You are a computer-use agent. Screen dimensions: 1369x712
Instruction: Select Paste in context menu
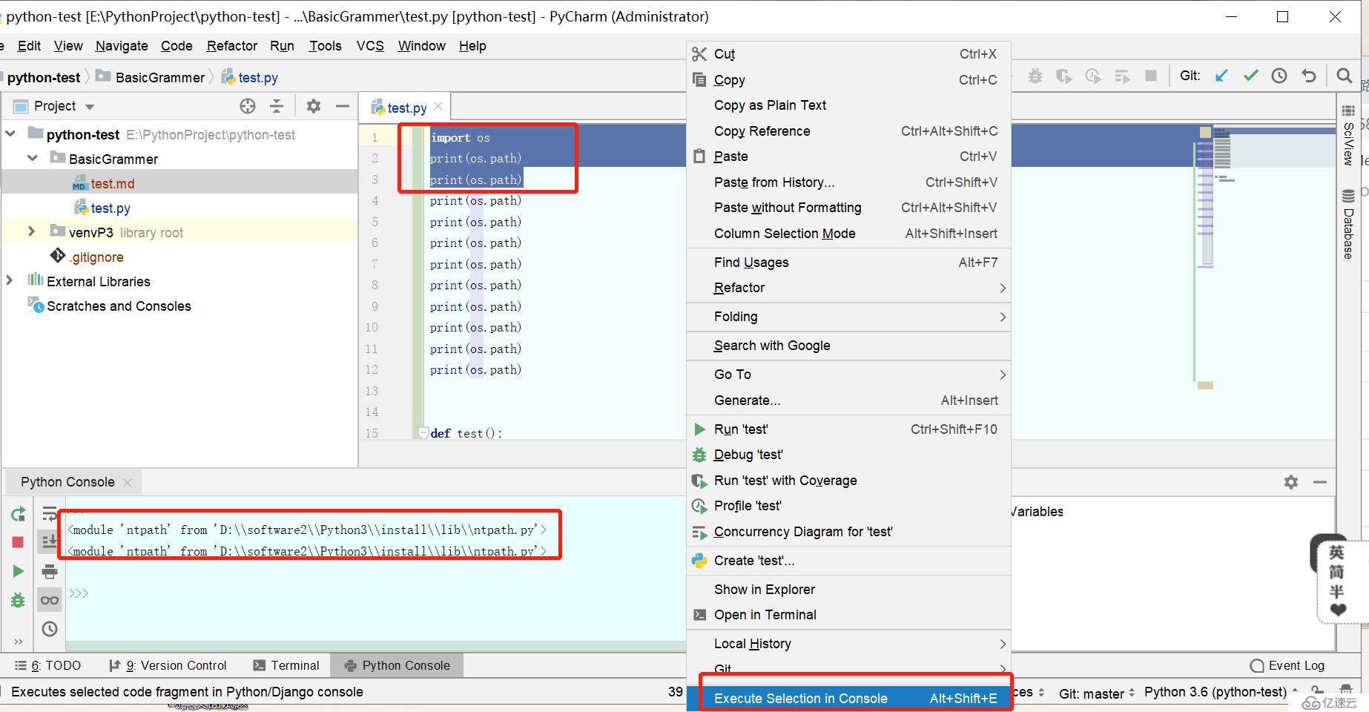point(848,156)
